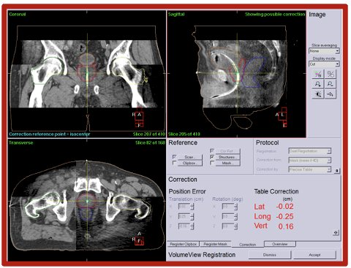Click the 'Slice 82 of 168' label
Screen dimensions: 351x268
[150, 142]
